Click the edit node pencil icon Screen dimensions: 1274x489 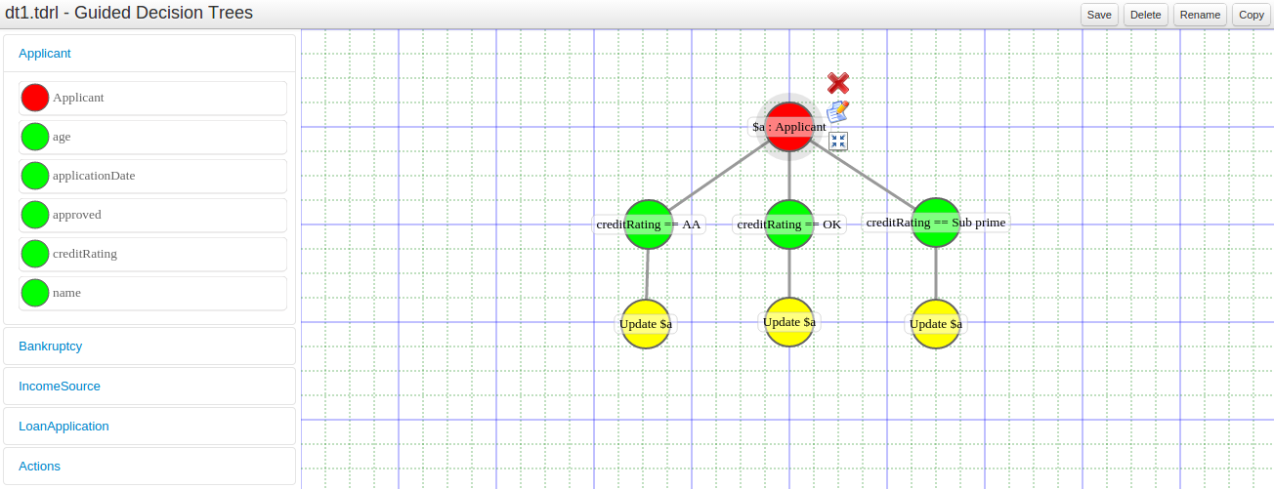click(837, 112)
